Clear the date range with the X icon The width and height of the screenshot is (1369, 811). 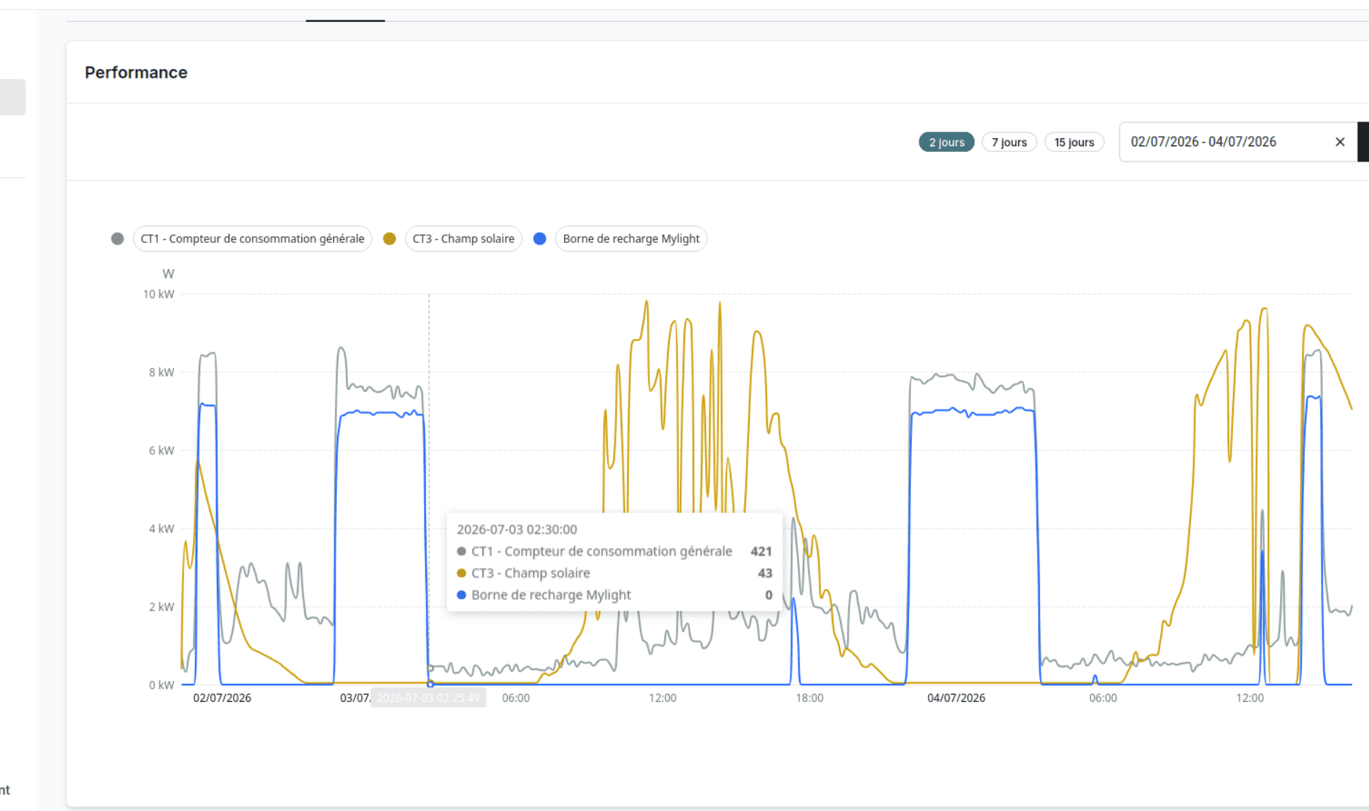tap(1340, 142)
